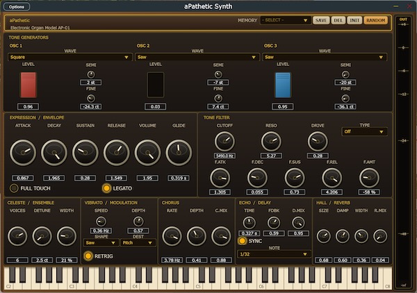Click the OSC 1 SEMI knob
The height and width of the screenshot is (293, 417).
tap(91, 74)
